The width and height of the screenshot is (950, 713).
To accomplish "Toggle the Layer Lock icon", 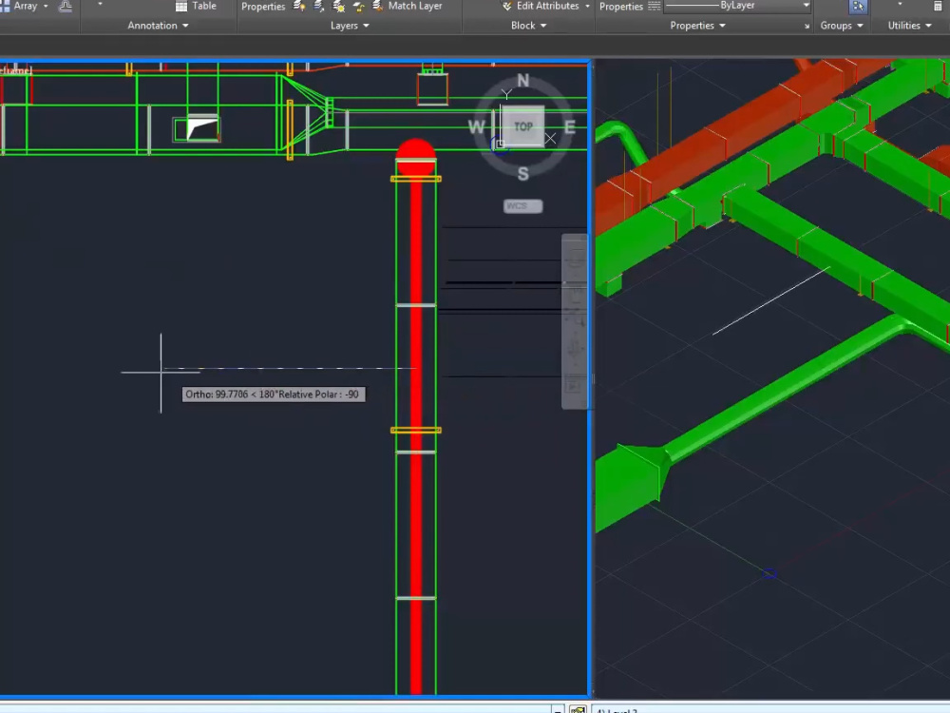I will pyautogui.click(x=359, y=7).
